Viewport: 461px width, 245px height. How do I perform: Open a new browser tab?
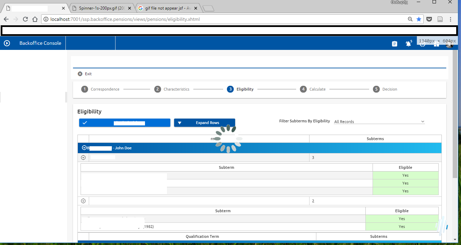[x=208, y=8]
